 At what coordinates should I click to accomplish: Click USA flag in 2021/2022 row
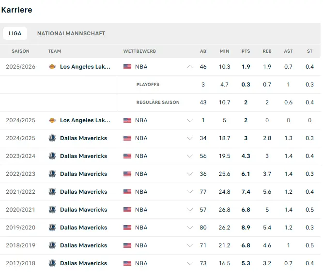[x=127, y=192]
